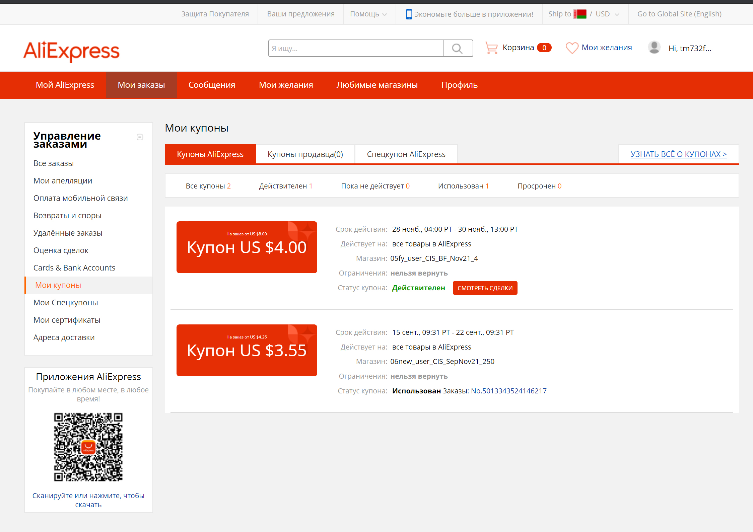Open Возвраты и споры in sidebar
The height and width of the screenshot is (532, 753).
[x=67, y=216]
